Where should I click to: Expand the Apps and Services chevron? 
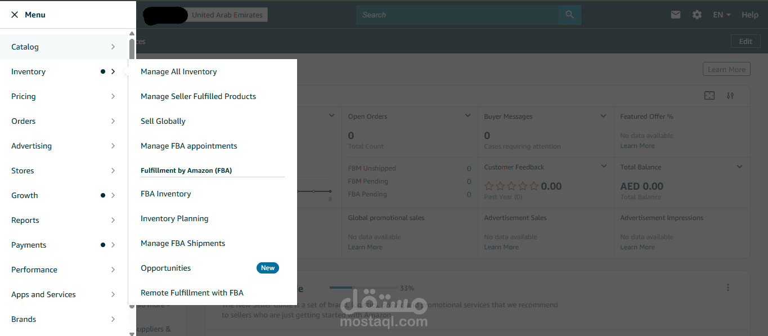click(113, 294)
